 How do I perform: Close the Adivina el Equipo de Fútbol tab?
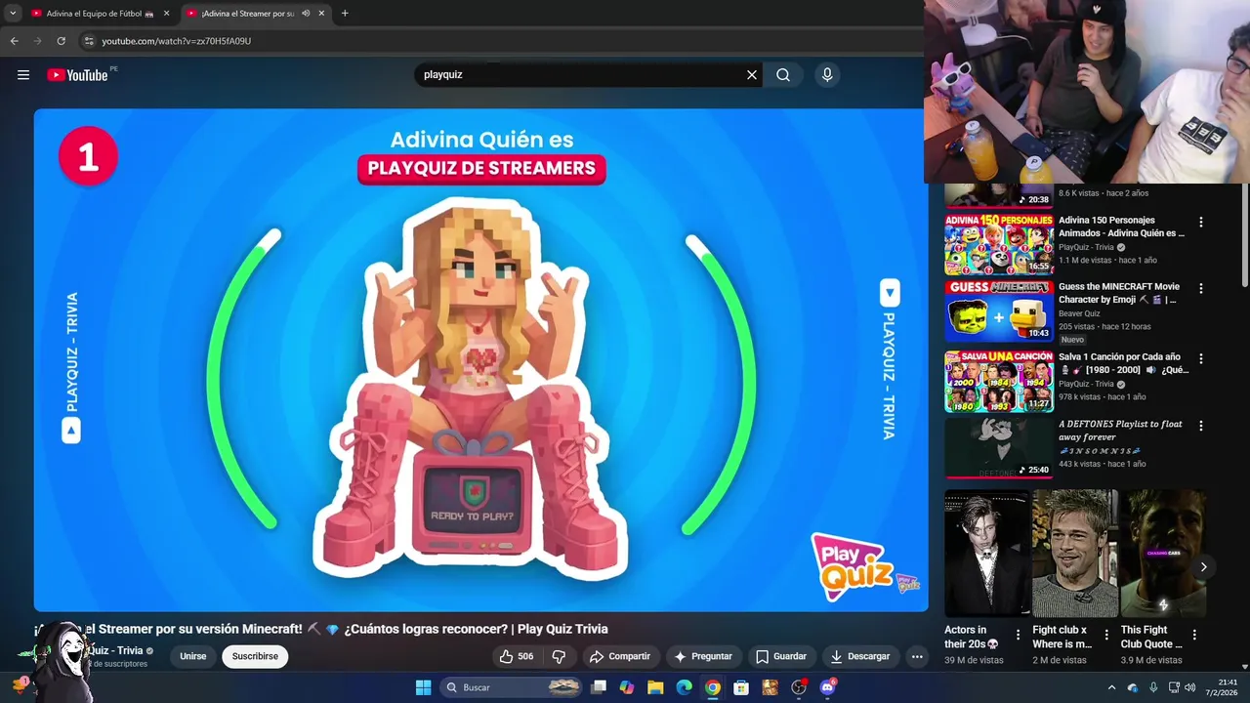166,14
